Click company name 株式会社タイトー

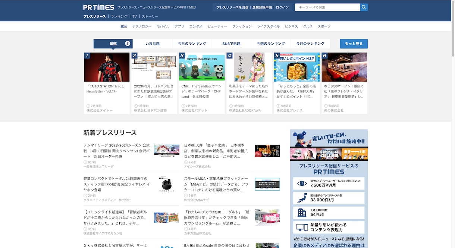(x=100, y=111)
